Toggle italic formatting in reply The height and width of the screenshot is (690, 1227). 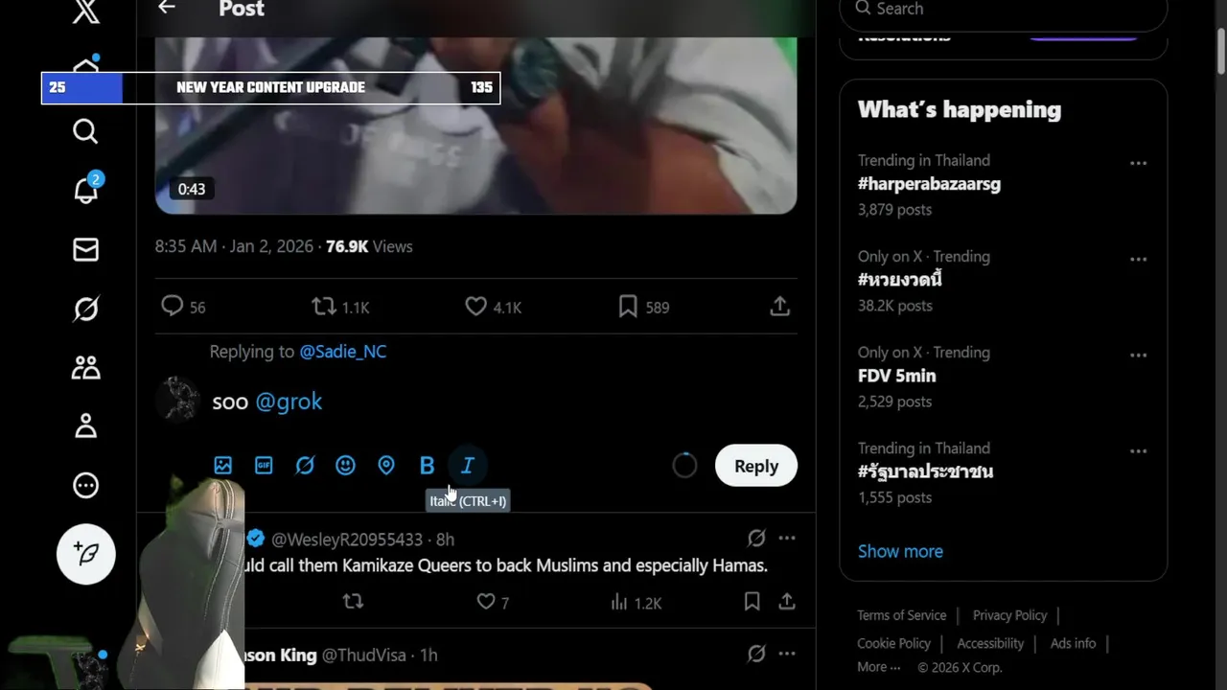[x=468, y=466]
